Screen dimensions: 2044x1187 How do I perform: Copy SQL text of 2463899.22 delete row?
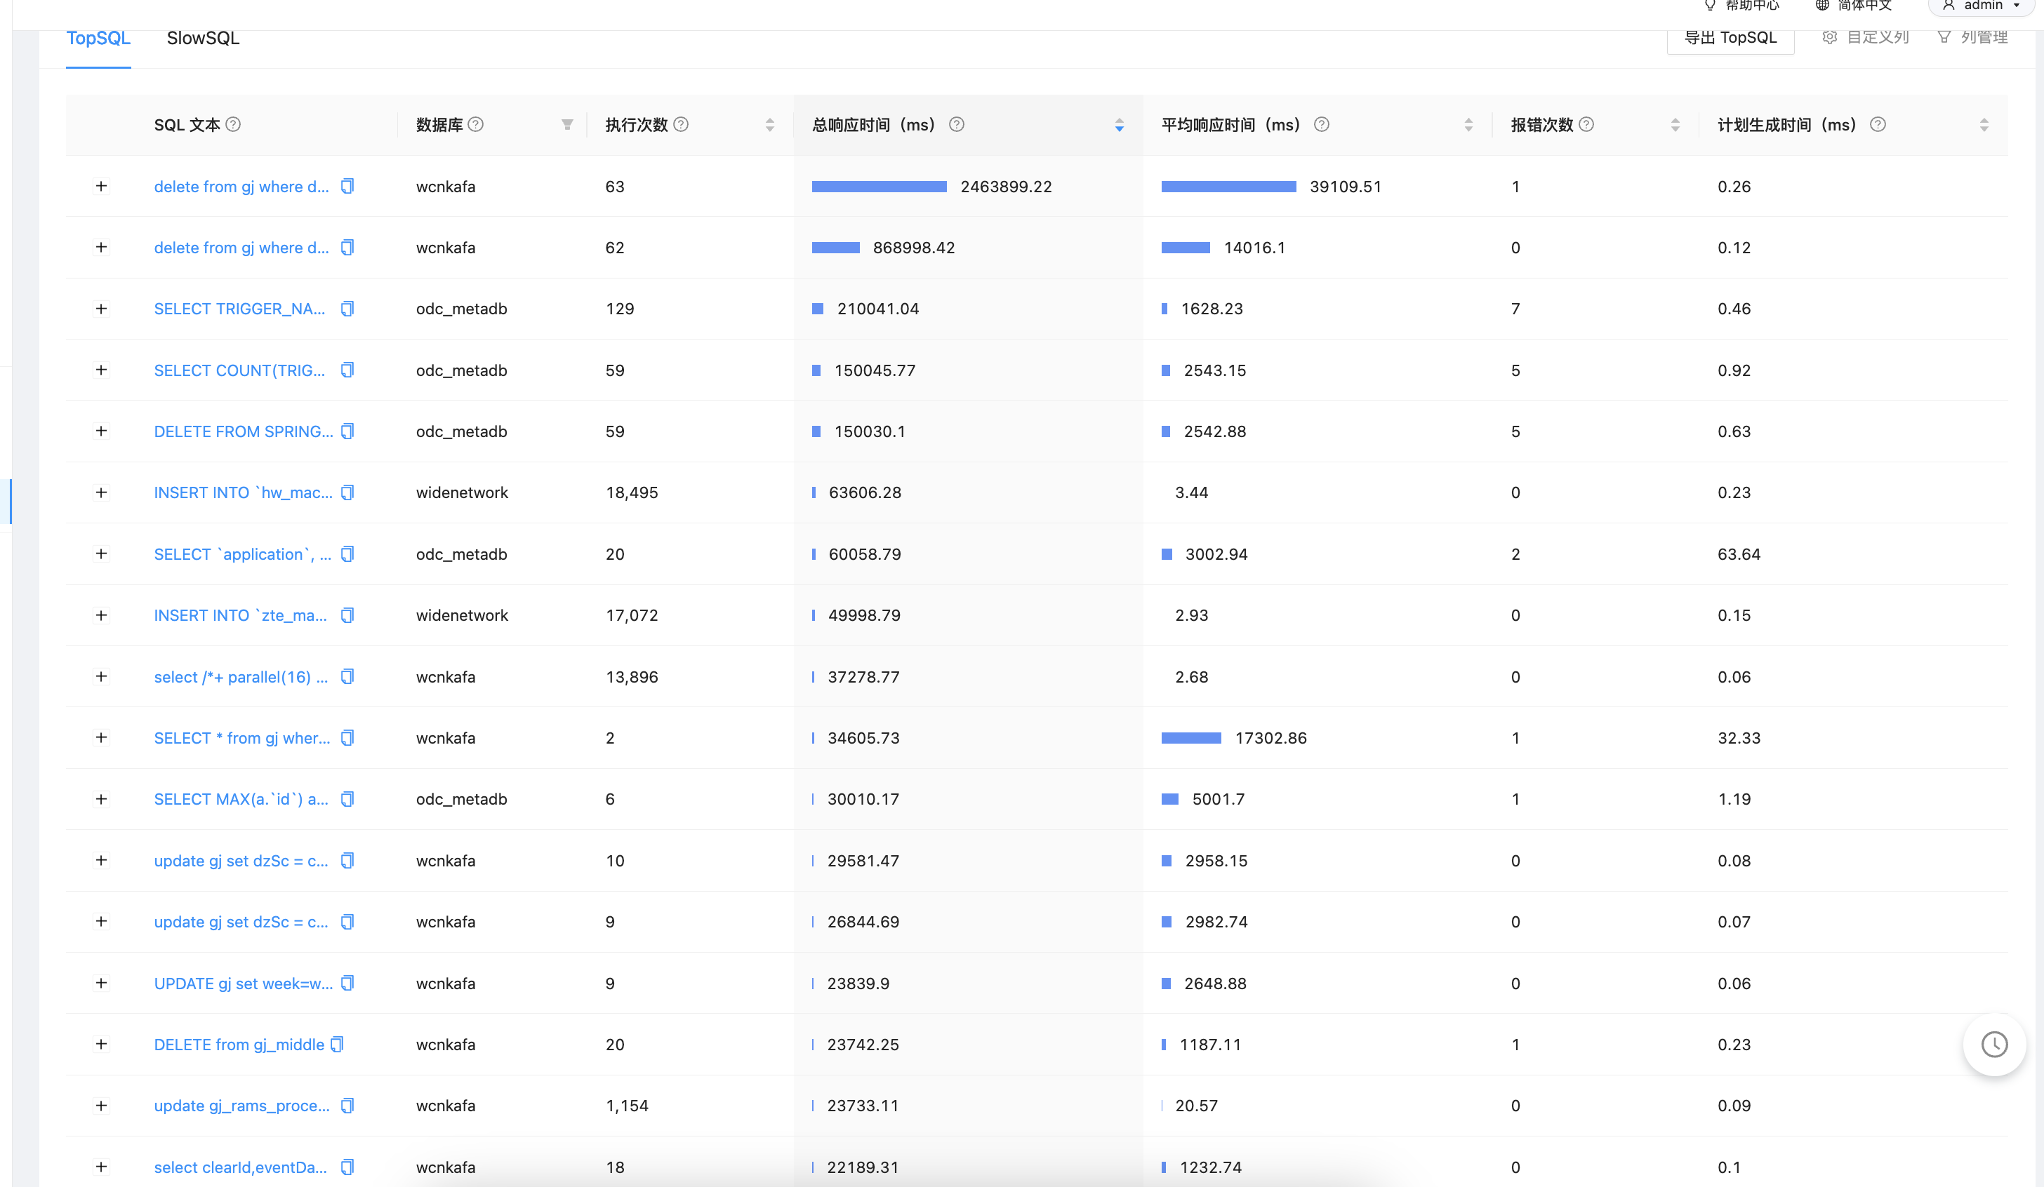pyautogui.click(x=347, y=187)
